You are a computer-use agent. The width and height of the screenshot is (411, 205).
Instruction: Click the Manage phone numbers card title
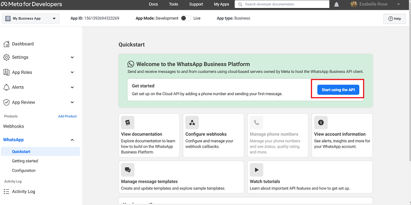tap(274, 134)
